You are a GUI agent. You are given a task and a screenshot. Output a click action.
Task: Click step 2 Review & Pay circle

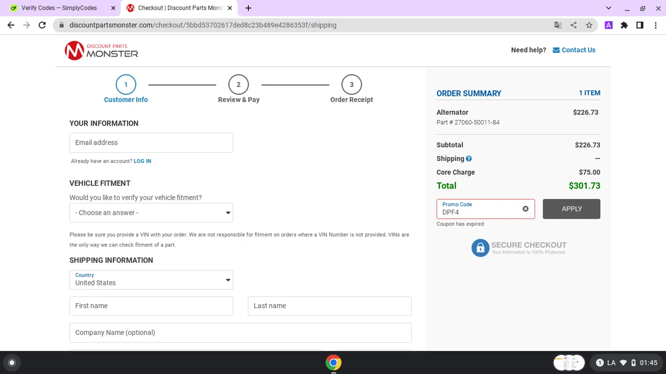pyautogui.click(x=238, y=84)
